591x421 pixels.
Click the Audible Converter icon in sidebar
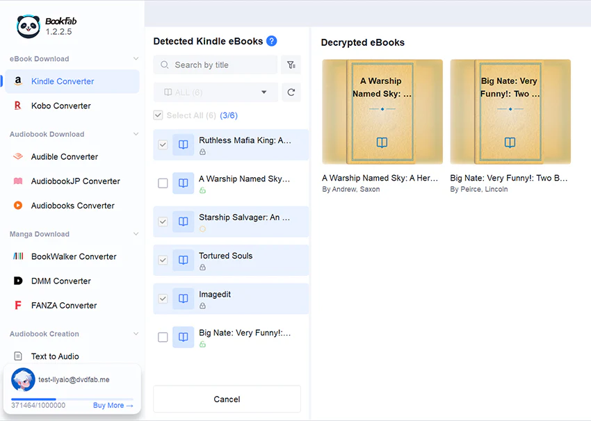click(x=18, y=156)
